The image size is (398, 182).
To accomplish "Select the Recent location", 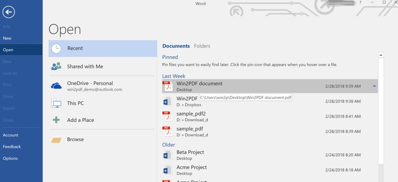I will [x=103, y=48].
